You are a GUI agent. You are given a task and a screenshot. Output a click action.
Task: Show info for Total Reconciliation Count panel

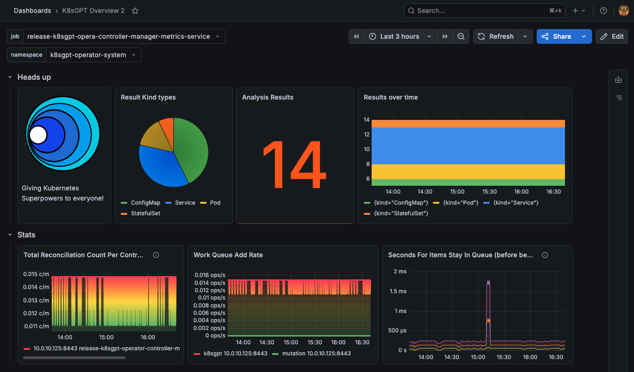tap(156, 255)
